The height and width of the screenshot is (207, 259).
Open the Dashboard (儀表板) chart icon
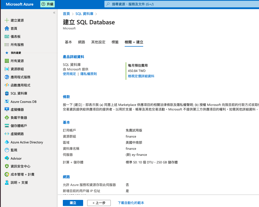coord(7,36)
